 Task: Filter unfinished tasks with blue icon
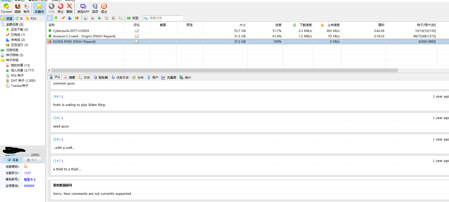(70, 18)
